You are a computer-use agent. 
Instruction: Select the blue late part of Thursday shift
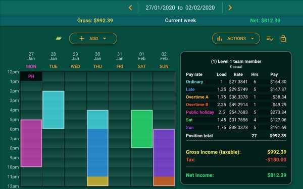tap(97, 153)
